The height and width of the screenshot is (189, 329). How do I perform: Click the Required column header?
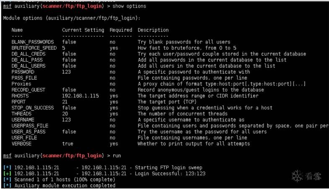pyautogui.click(x=121, y=30)
